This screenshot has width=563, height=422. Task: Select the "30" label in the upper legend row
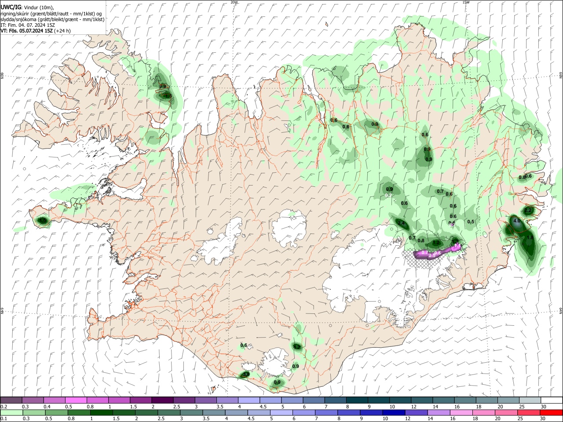coord(543,407)
